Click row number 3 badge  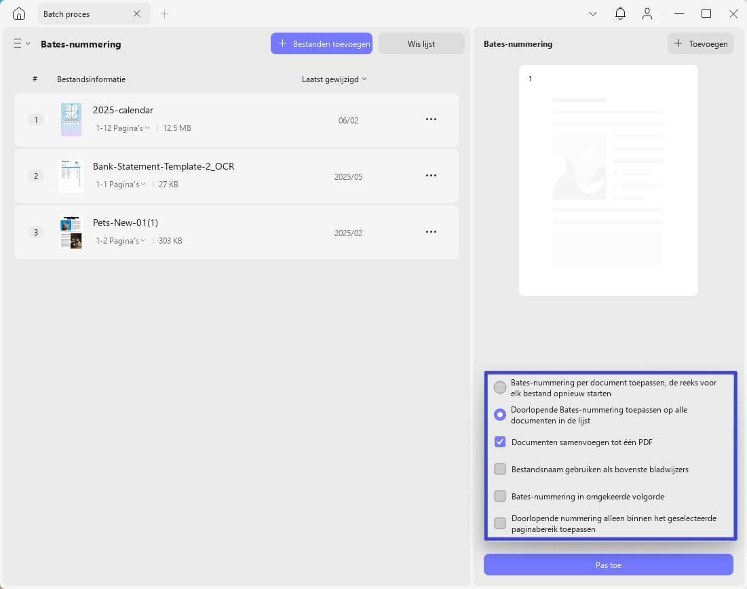tap(36, 232)
